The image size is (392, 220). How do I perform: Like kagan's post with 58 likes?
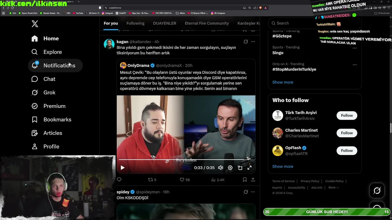(185, 180)
